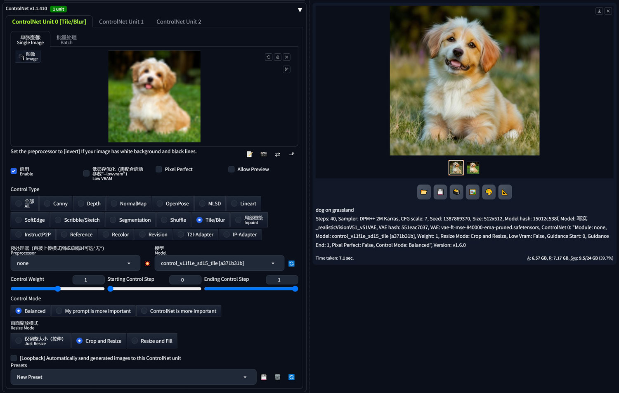Viewport: 619px width, 393px height.
Task: Run preprocessor explosion icon
Action: [147, 263]
